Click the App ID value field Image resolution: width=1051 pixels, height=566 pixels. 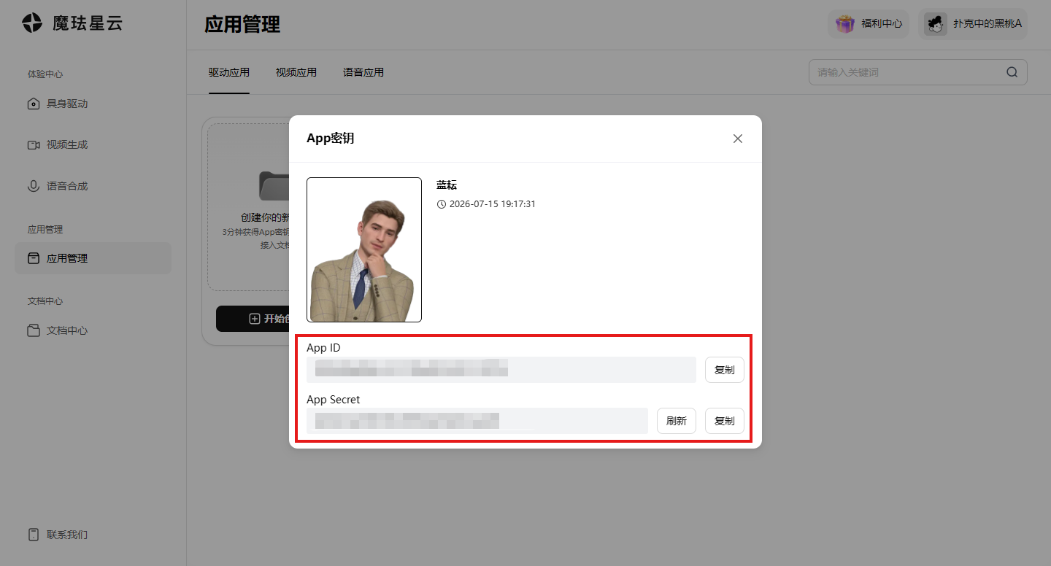(x=501, y=370)
